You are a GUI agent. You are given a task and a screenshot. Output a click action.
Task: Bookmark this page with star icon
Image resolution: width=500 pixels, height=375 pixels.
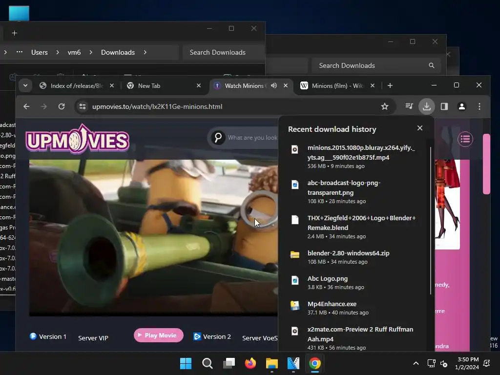[x=385, y=106]
